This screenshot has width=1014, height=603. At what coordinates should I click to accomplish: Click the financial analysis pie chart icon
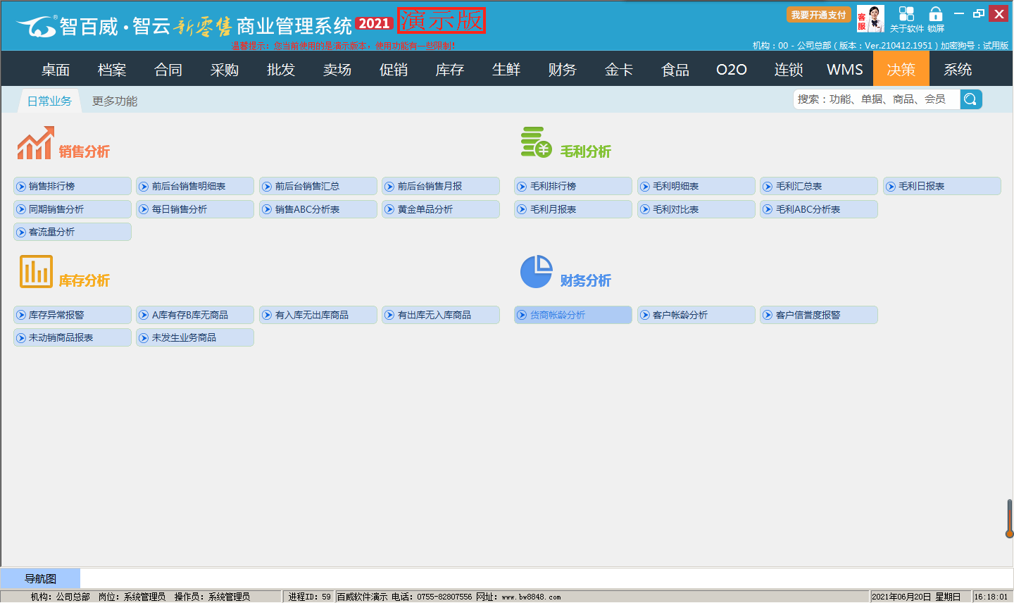click(x=536, y=272)
